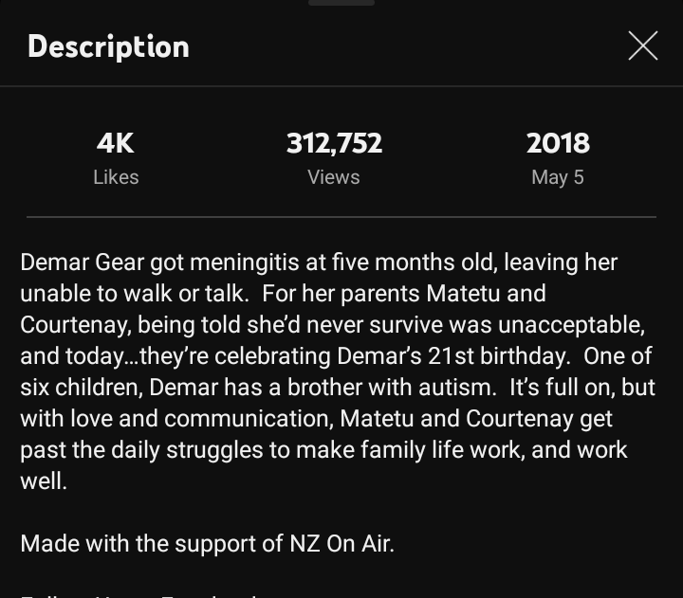Tap the final word well in the paragraph
683x598 pixels.
43,481
